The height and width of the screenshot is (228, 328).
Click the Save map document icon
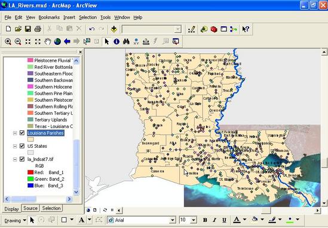(x=28, y=29)
